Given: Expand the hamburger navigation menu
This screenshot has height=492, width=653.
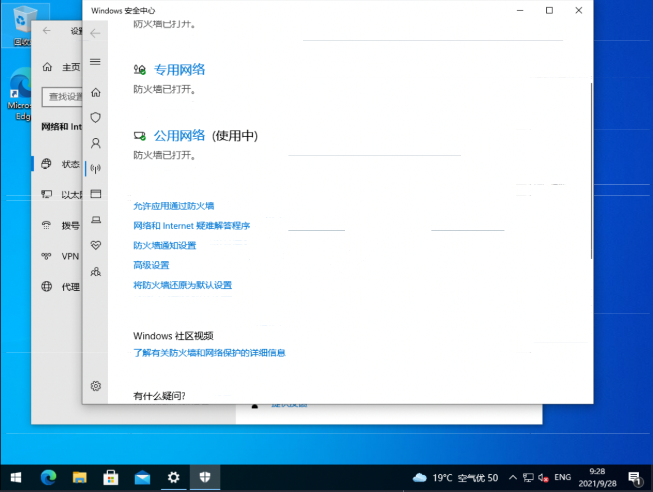Looking at the screenshot, I should (95, 62).
